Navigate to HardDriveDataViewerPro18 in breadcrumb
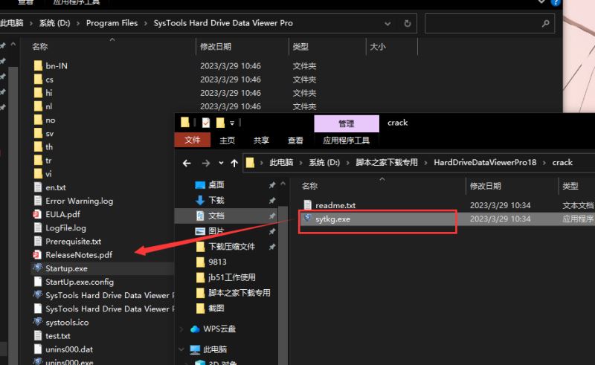The width and height of the screenshot is (595, 365). pos(485,163)
